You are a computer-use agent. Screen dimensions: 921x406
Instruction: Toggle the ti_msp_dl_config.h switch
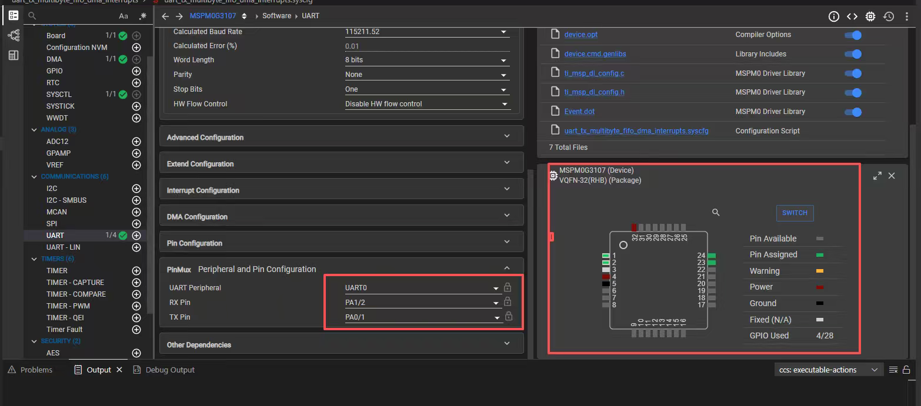tap(853, 92)
